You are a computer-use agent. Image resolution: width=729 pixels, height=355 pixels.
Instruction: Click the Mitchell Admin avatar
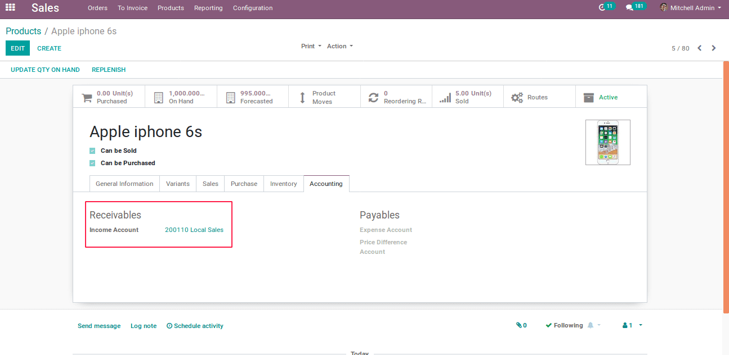pyautogui.click(x=664, y=8)
